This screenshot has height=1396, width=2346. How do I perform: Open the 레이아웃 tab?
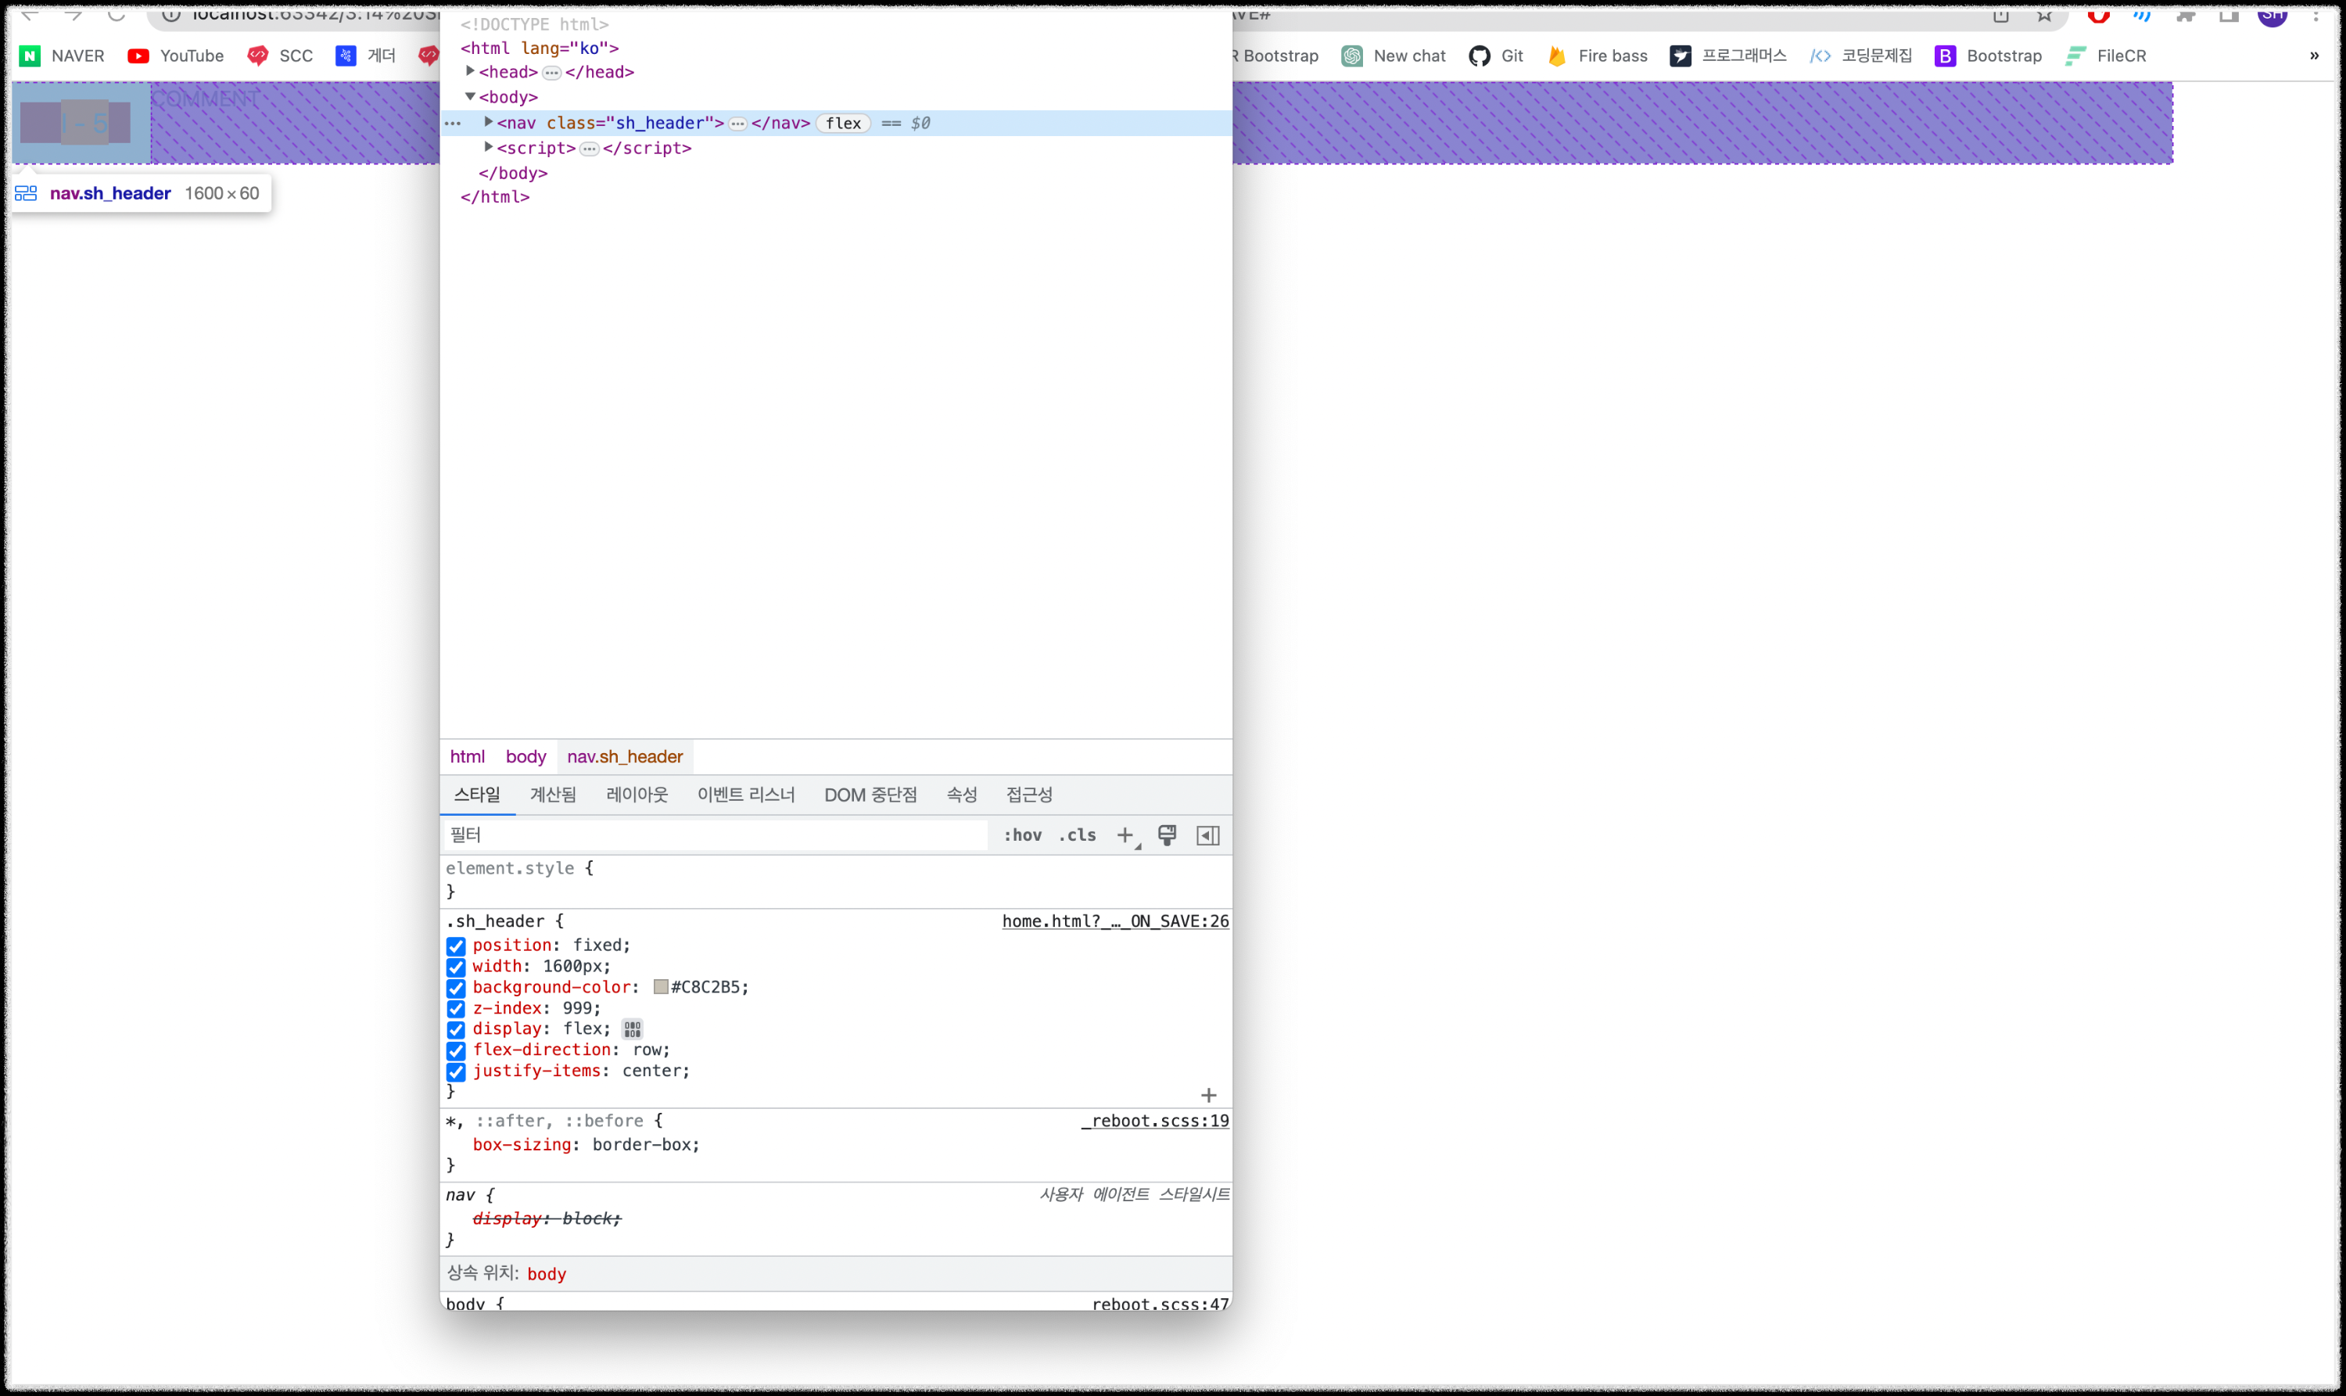[637, 795]
